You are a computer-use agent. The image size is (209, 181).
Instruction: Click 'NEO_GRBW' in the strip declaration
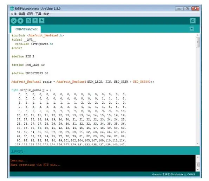pyautogui.click(x=121, y=82)
